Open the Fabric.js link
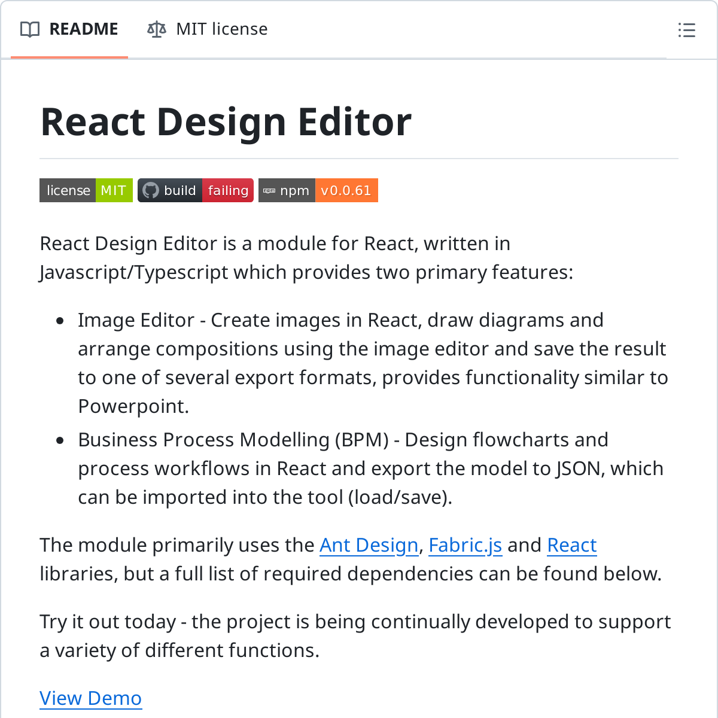 coord(466,545)
